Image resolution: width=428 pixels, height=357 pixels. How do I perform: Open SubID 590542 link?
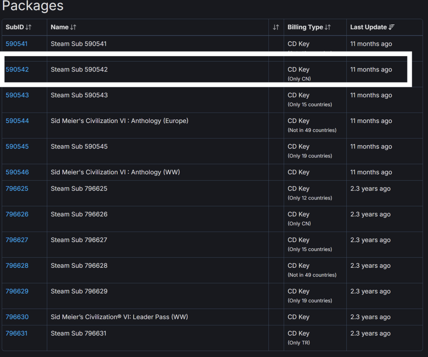(x=17, y=70)
